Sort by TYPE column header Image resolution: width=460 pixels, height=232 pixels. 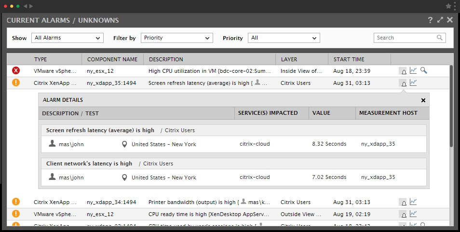pos(41,59)
